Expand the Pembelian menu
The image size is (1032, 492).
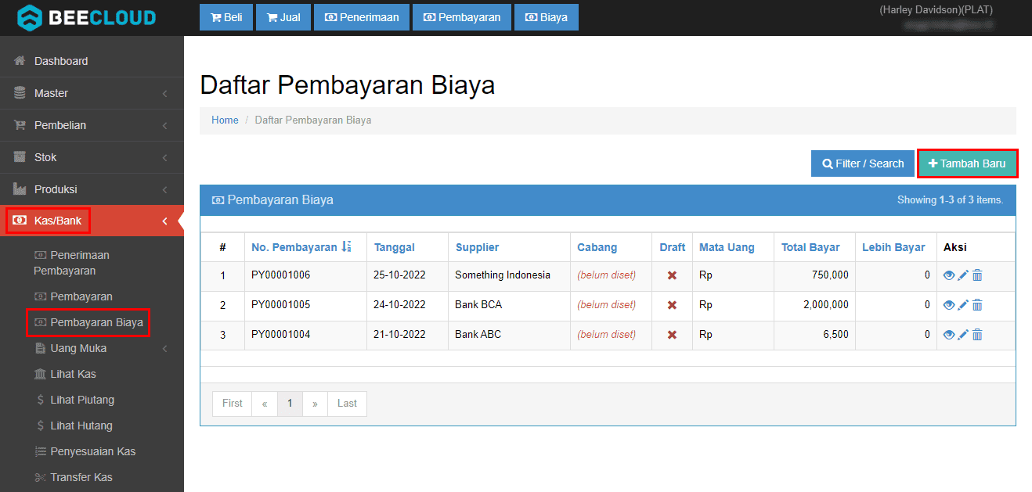(92, 125)
